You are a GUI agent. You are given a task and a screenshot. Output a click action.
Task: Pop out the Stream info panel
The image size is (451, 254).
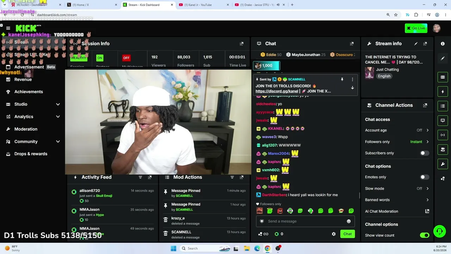tap(425, 44)
